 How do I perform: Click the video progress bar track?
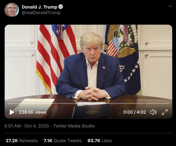88,104
